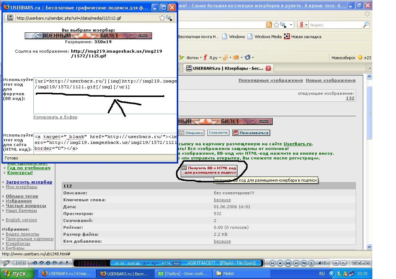This screenshot has height=279, width=396.
Task: Click stop button in player bar
Action: tap(280, 263)
